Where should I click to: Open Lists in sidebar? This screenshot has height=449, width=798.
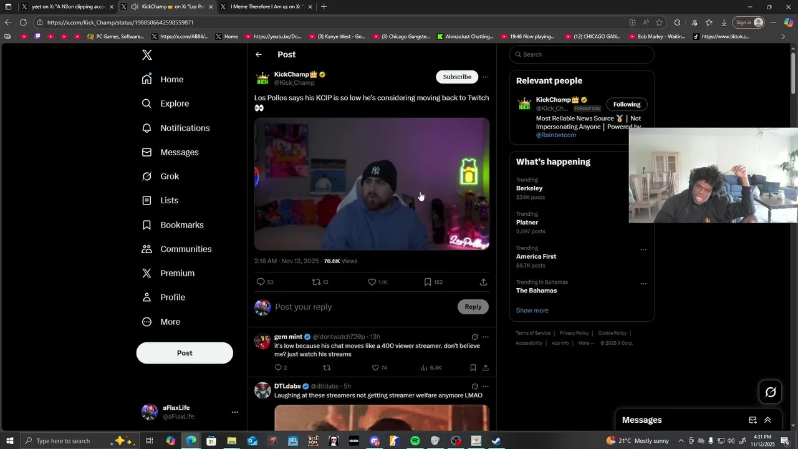(160, 200)
